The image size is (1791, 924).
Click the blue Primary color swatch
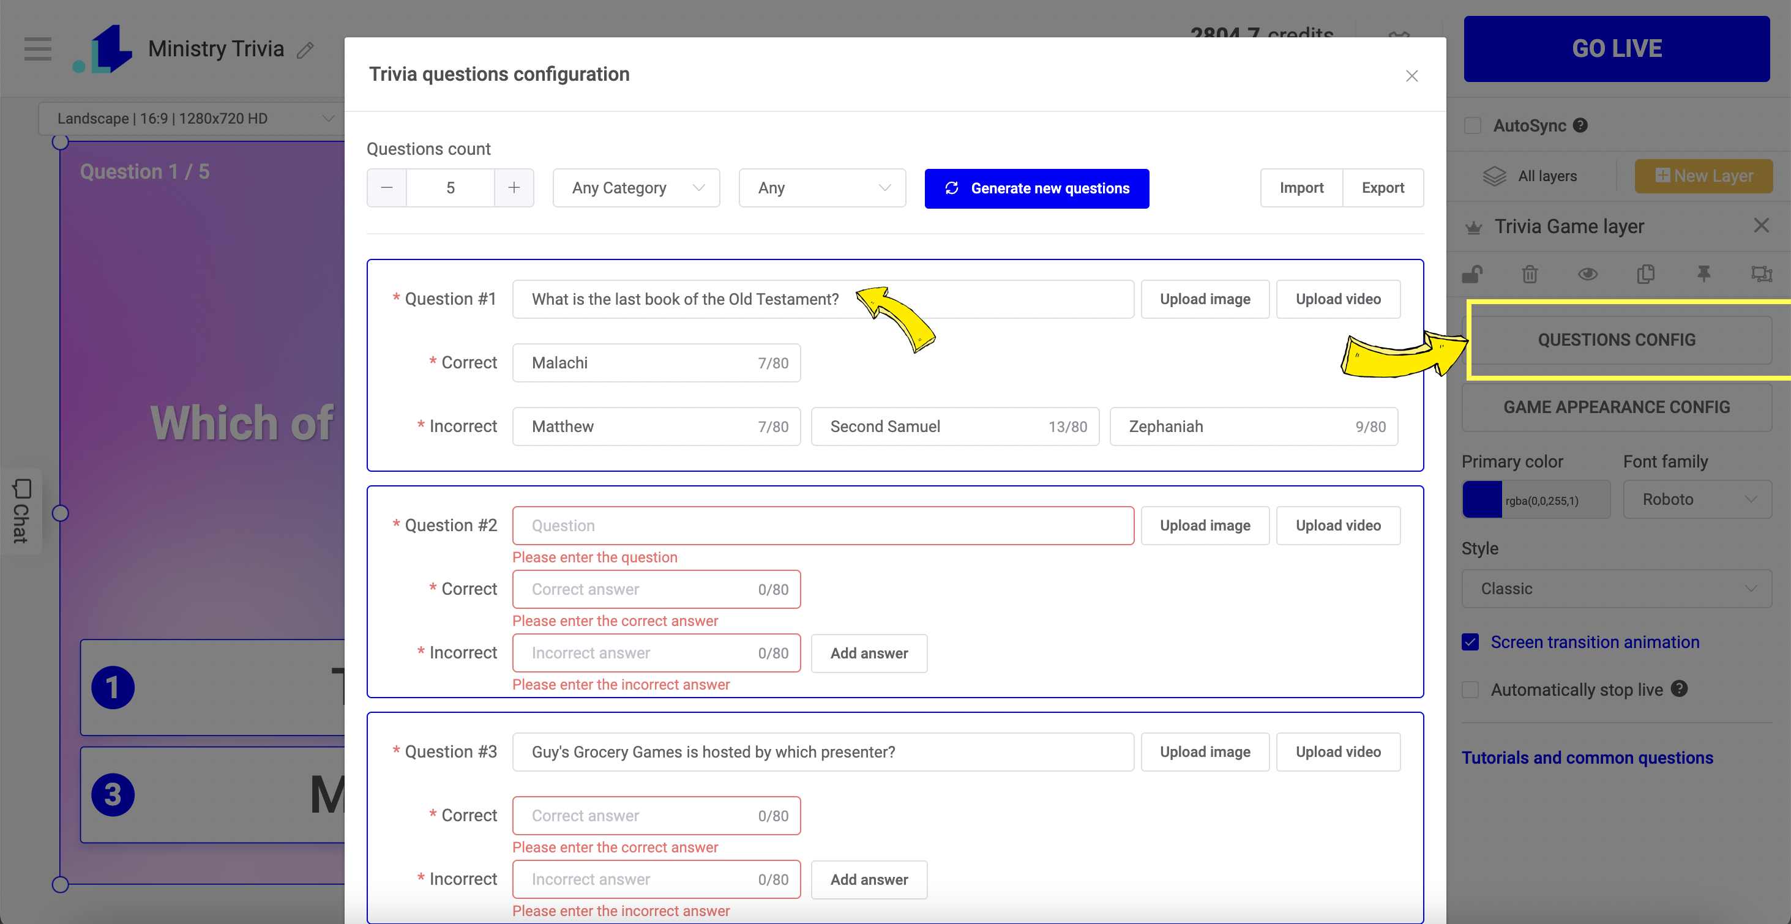pos(1482,500)
